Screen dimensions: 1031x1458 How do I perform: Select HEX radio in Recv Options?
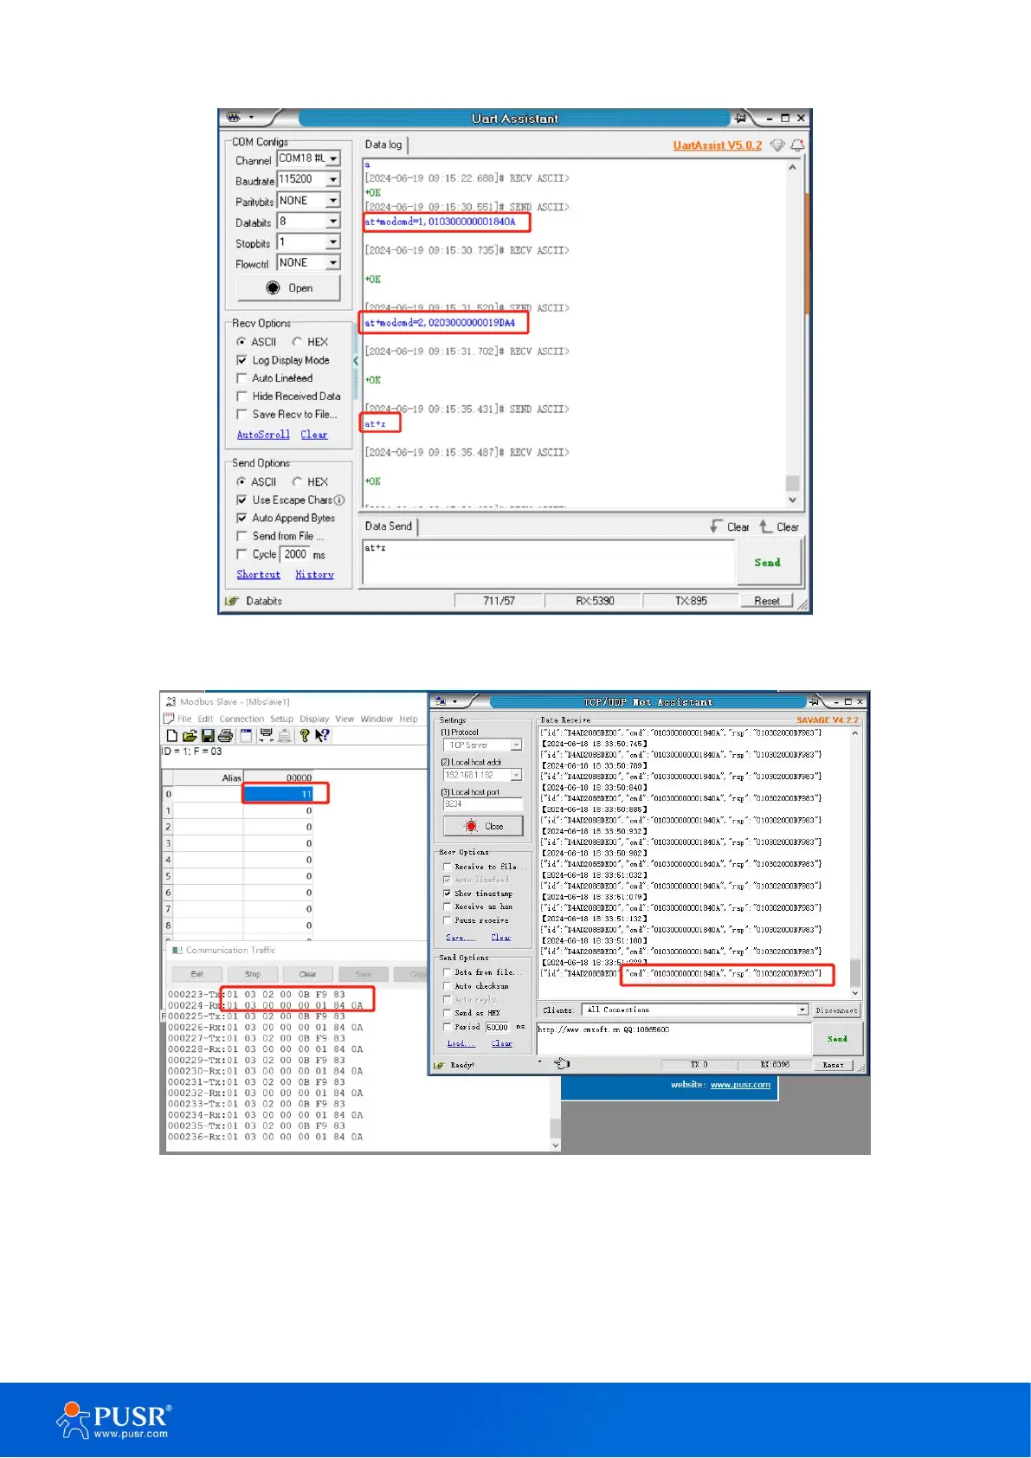(x=297, y=342)
